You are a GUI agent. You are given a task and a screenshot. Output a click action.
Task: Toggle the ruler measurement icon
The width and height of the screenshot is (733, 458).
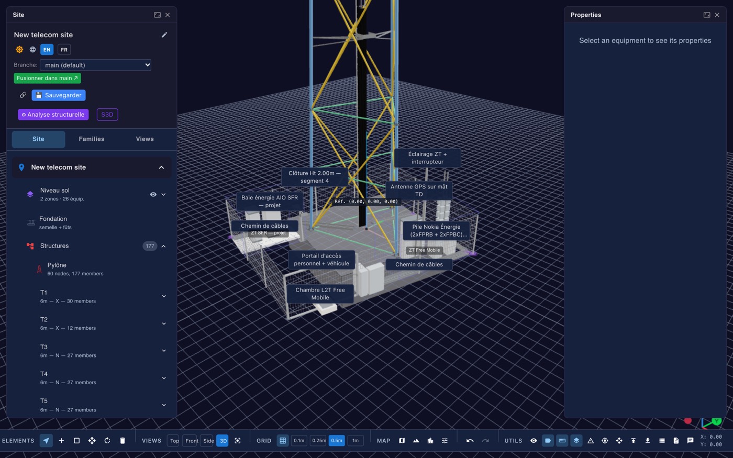[562, 441]
